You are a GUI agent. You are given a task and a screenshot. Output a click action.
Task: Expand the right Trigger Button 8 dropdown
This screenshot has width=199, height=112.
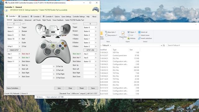tap(96, 27)
